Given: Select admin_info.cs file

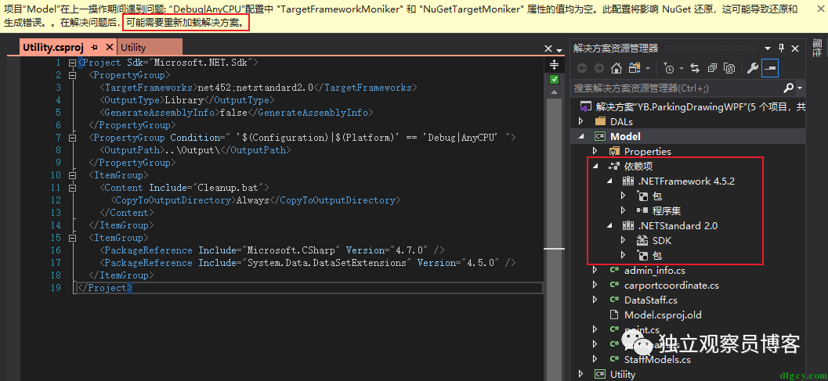Looking at the screenshot, I should [655, 270].
